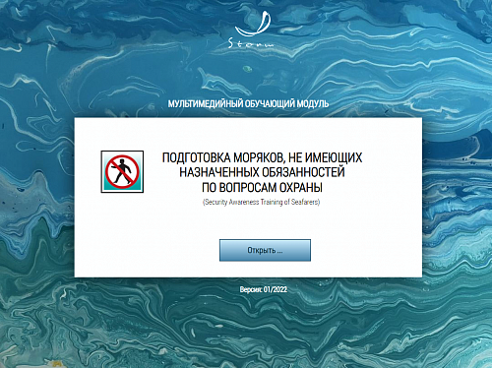The image size is (492, 368).
Task: Click the Storm swoosh logo emblem
Action: pyautogui.click(x=254, y=24)
